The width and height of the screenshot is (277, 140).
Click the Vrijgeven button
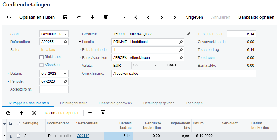pos(195,17)
